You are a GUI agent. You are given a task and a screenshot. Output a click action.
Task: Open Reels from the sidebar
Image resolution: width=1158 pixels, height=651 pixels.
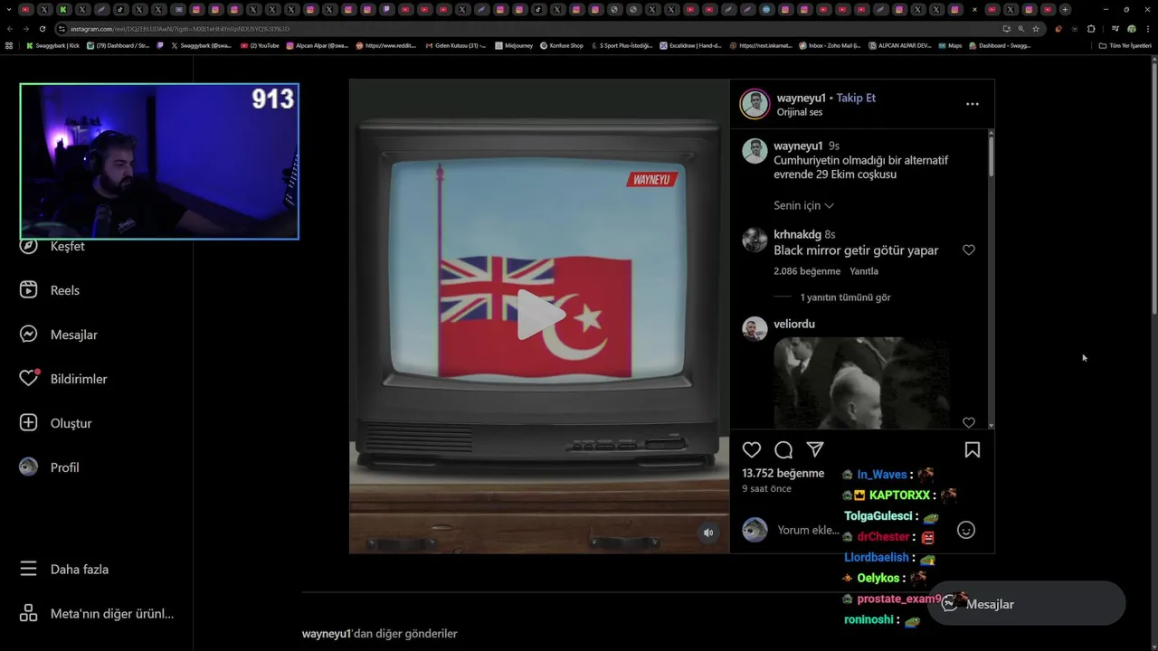(x=52, y=290)
